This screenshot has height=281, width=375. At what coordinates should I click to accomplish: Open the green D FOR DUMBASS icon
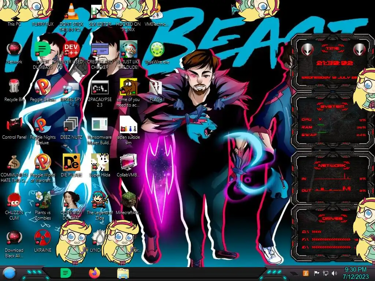(x=42, y=50)
